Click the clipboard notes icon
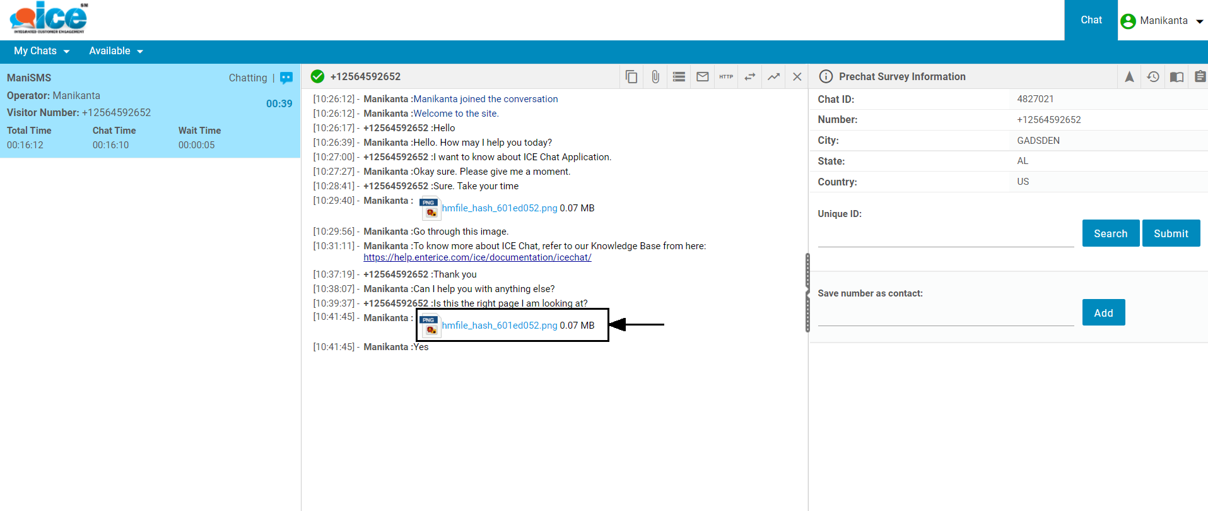Screen dimensions: 1208x511 point(1200,77)
